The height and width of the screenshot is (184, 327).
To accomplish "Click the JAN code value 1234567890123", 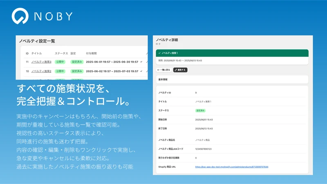I will [x=203, y=149].
